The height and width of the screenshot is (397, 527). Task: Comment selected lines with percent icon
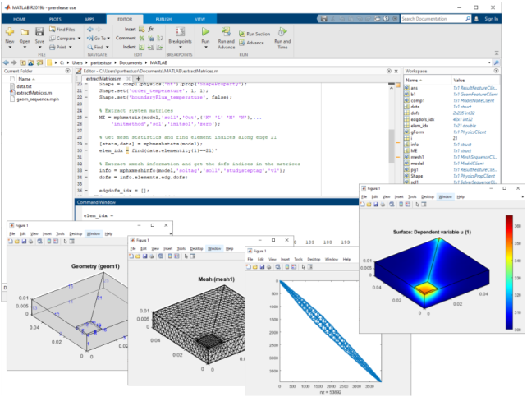coord(142,38)
